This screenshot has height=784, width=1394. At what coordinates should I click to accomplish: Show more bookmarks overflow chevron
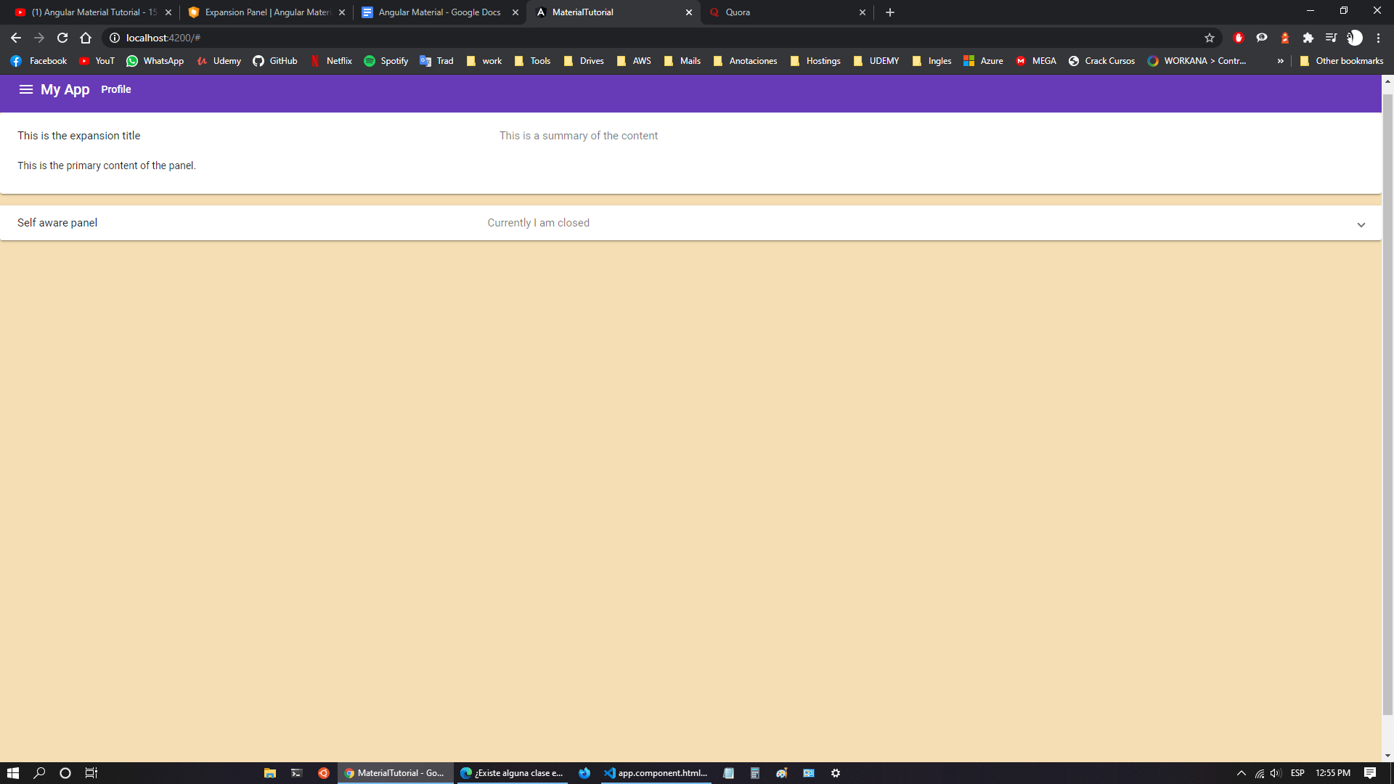1280,61
